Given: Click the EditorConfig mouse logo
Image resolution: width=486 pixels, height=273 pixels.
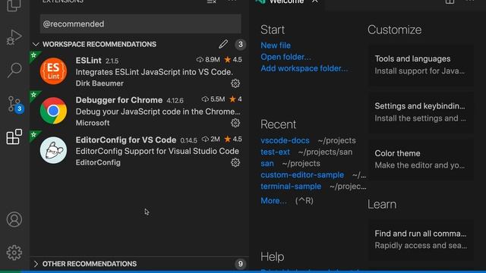Looking at the screenshot, I should click(53, 150).
